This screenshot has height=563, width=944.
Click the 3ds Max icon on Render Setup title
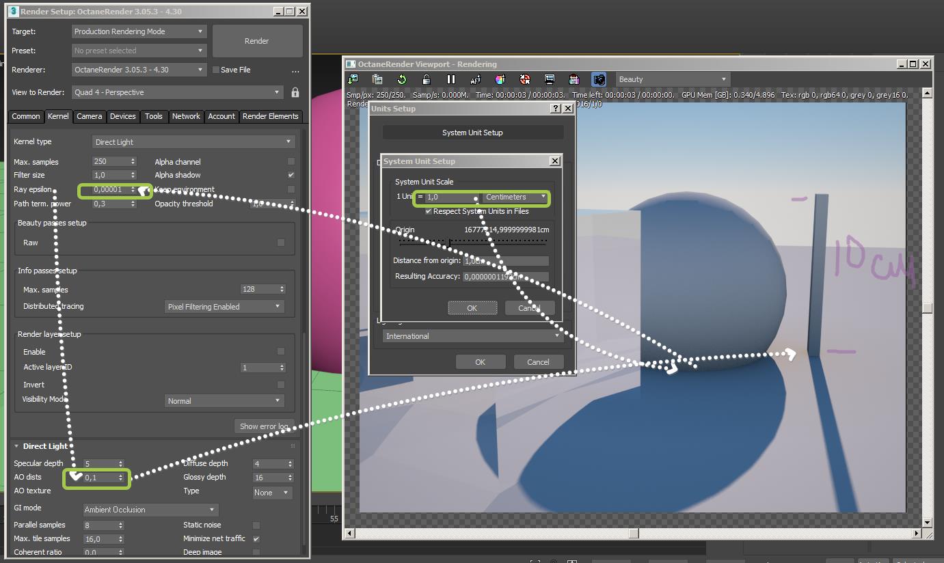click(x=14, y=12)
